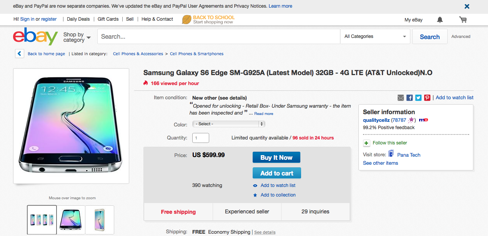Share listing on Twitter

click(x=418, y=98)
